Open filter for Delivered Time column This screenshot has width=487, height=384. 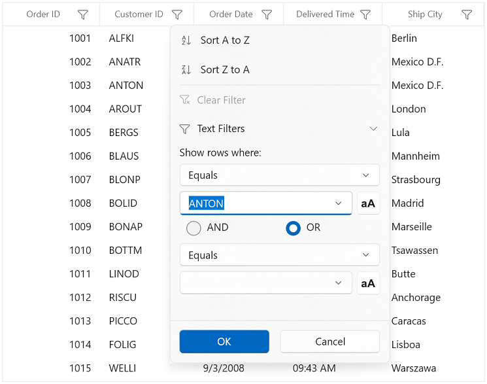365,14
